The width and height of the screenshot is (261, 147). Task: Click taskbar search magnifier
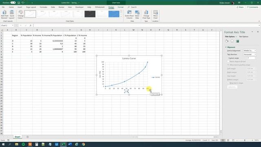[10, 144]
